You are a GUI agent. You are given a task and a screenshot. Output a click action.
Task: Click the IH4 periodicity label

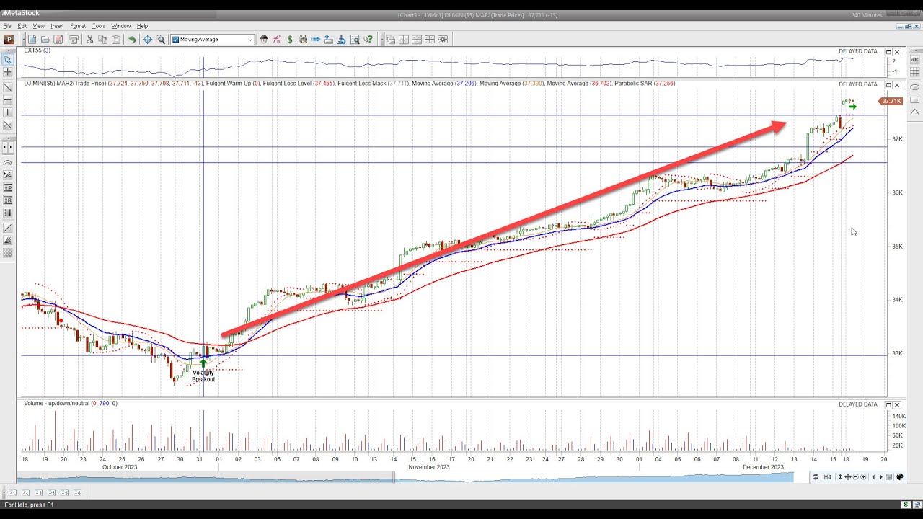click(x=826, y=476)
